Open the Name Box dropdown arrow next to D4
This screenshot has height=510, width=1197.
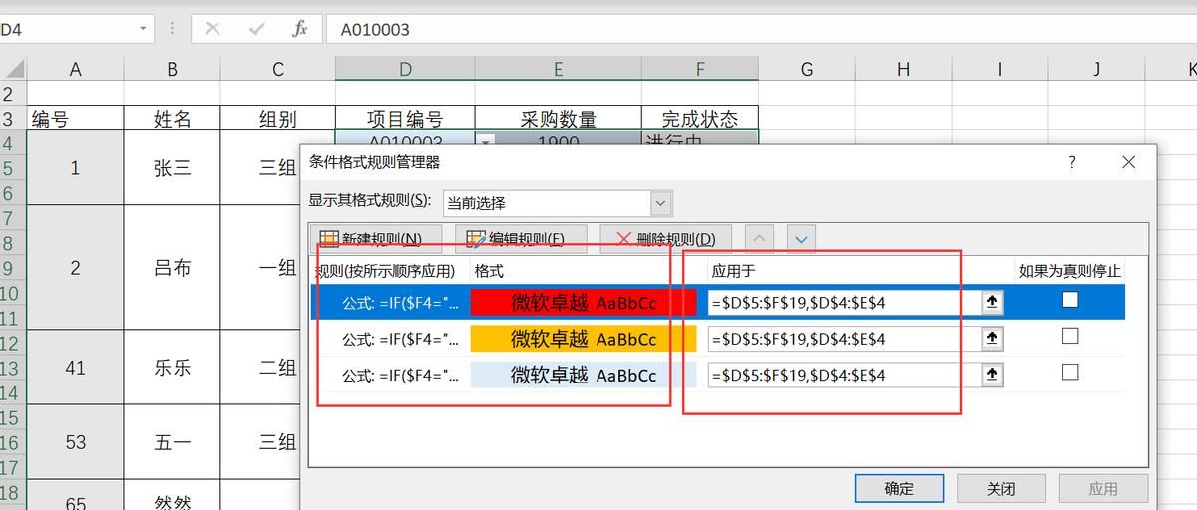point(143,29)
